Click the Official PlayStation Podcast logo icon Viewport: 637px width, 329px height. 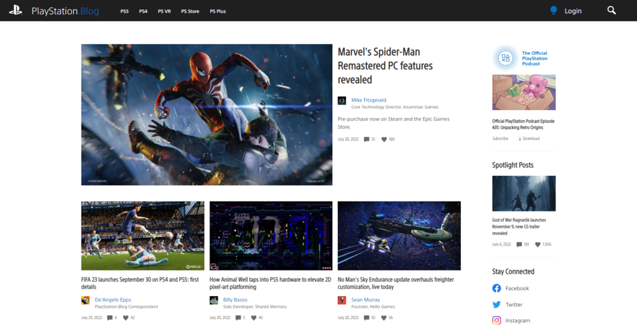click(x=505, y=58)
